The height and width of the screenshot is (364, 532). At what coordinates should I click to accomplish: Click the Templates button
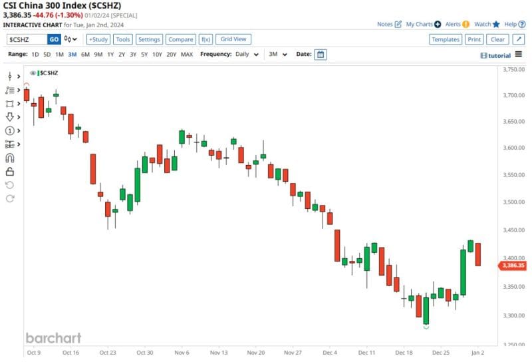pyautogui.click(x=445, y=39)
